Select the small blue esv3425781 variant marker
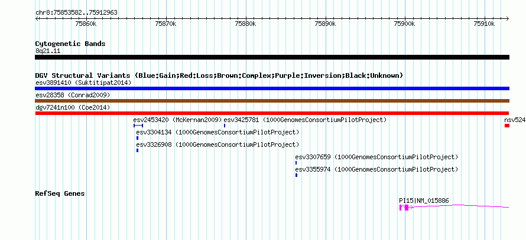Screen dimensions: 526x240 coord(225,126)
